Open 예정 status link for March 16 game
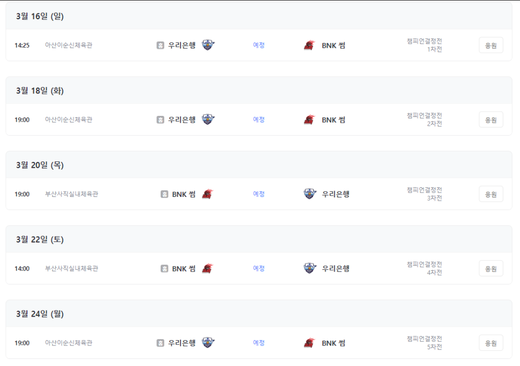Image resolution: width=520 pixels, height=366 pixels. [x=259, y=45]
